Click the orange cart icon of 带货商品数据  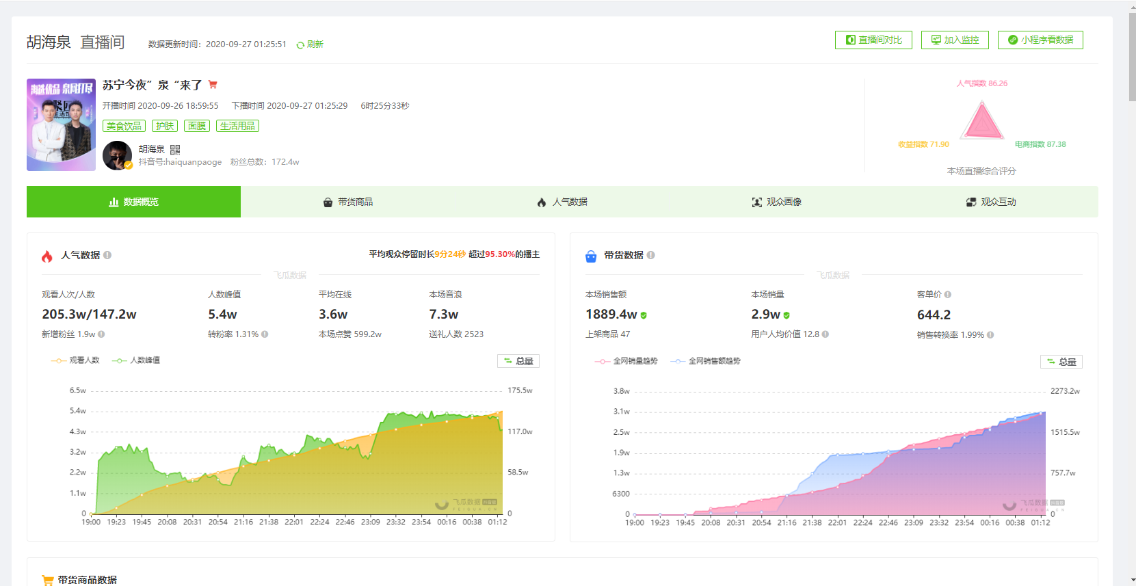tap(47, 581)
